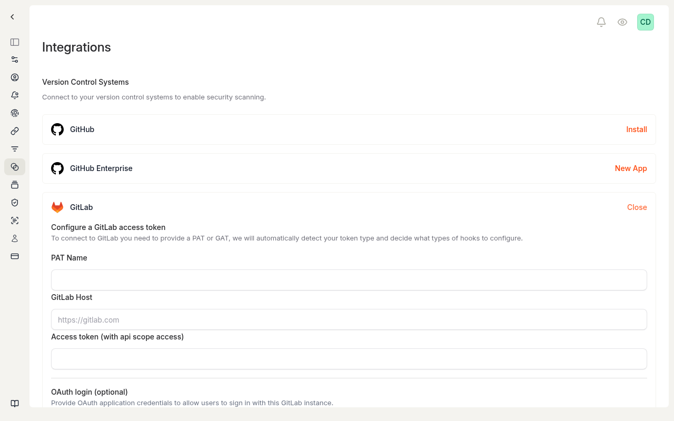Select the user profile circle icon in sidebar

pyautogui.click(x=15, y=77)
